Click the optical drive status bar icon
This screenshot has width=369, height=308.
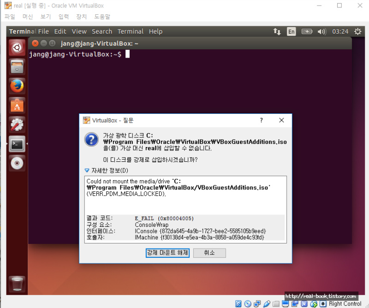point(248,304)
